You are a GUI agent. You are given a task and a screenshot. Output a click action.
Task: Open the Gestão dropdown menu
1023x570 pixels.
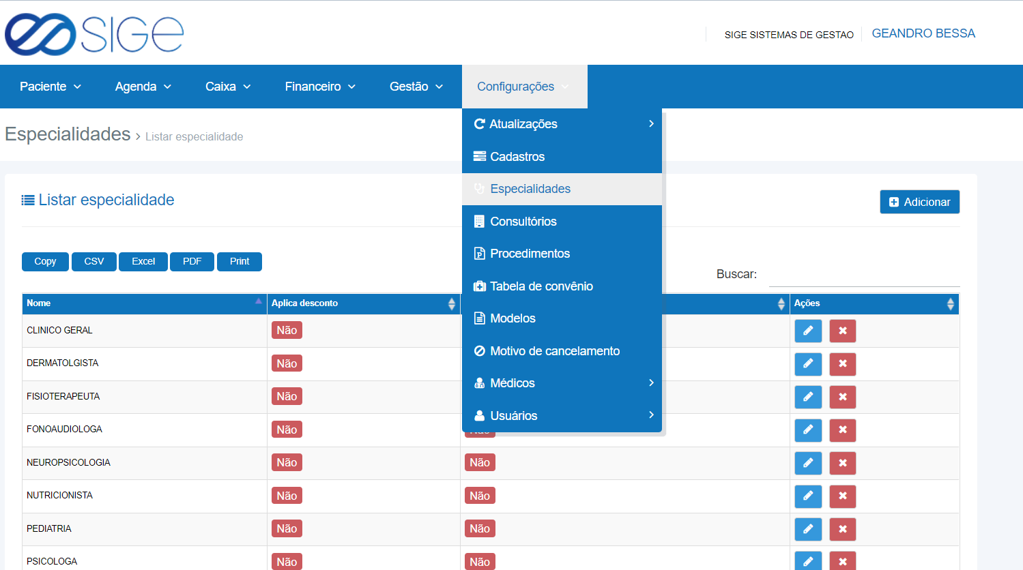click(416, 87)
